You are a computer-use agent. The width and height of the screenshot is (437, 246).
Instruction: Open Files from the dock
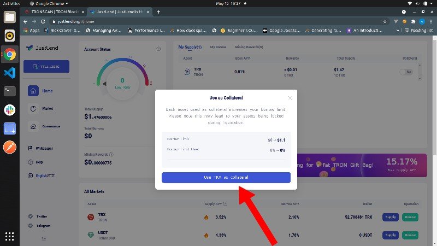(x=10, y=17)
